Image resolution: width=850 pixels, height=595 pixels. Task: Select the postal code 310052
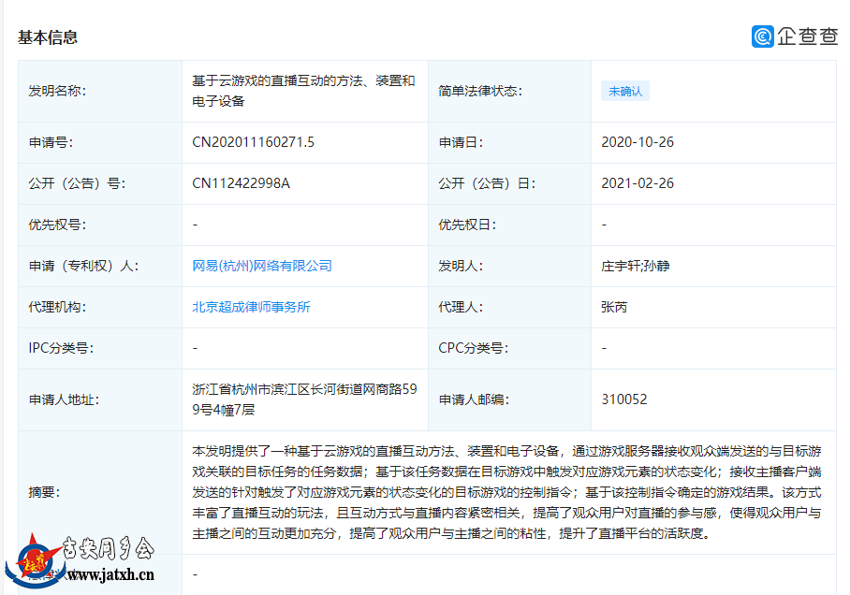point(624,399)
